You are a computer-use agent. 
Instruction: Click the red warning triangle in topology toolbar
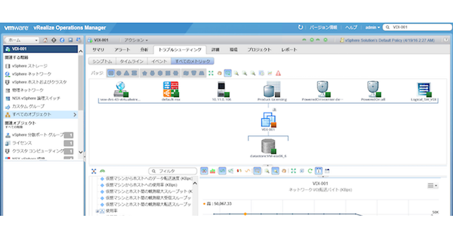[278, 73]
